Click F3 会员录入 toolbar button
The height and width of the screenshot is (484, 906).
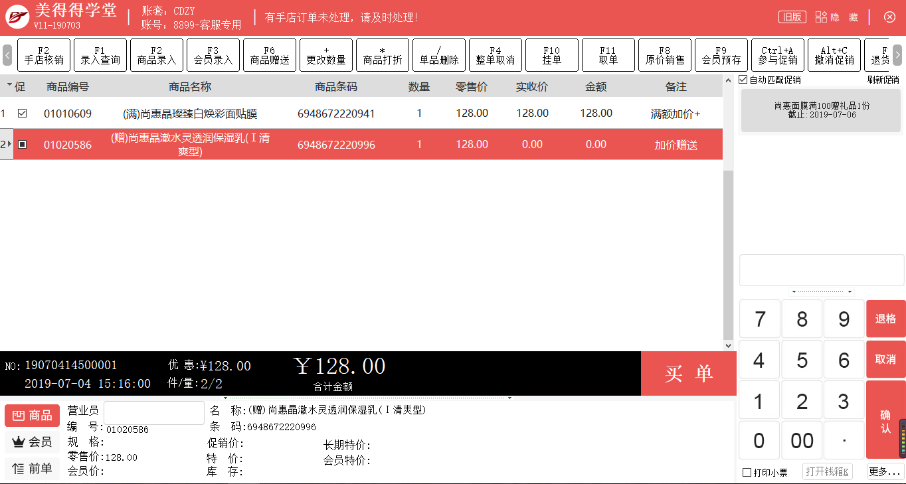213,55
